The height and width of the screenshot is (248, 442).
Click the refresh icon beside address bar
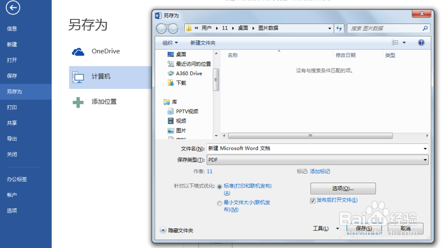pyautogui.click(x=339, y=28)
